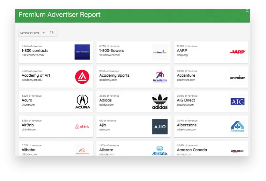
Task: Open Academy of Art advertiser name
Action: [36, 75]
